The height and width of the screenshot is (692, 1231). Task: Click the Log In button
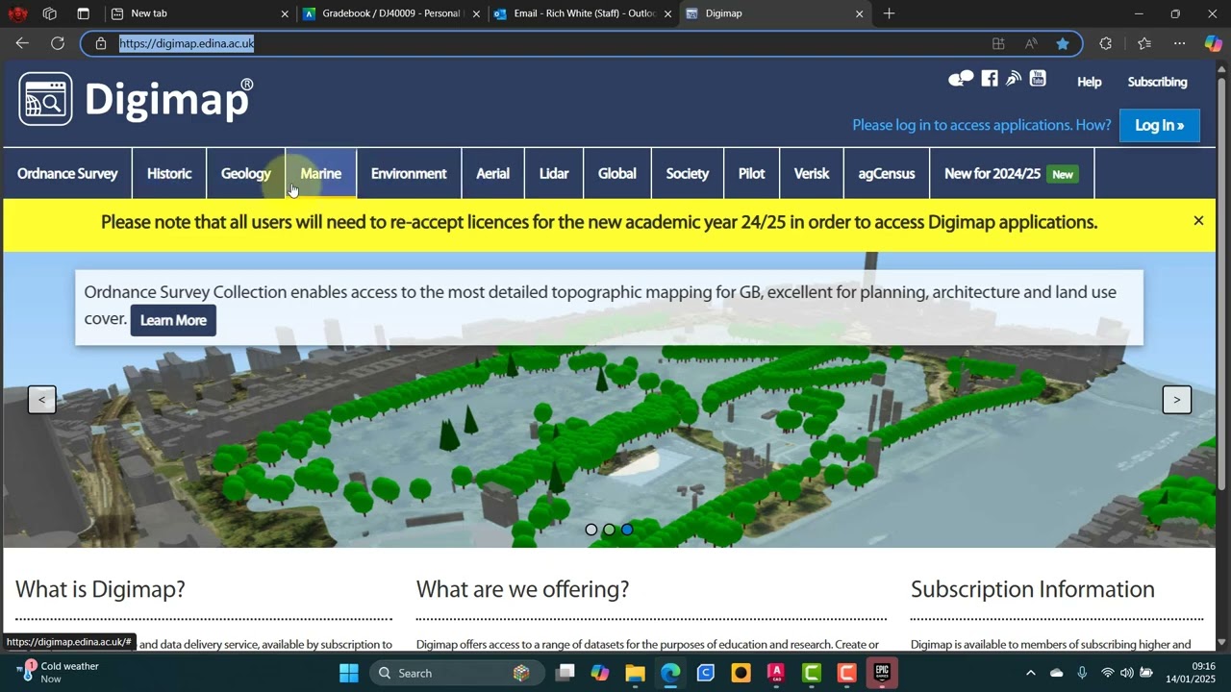(x=1160, y=125)
